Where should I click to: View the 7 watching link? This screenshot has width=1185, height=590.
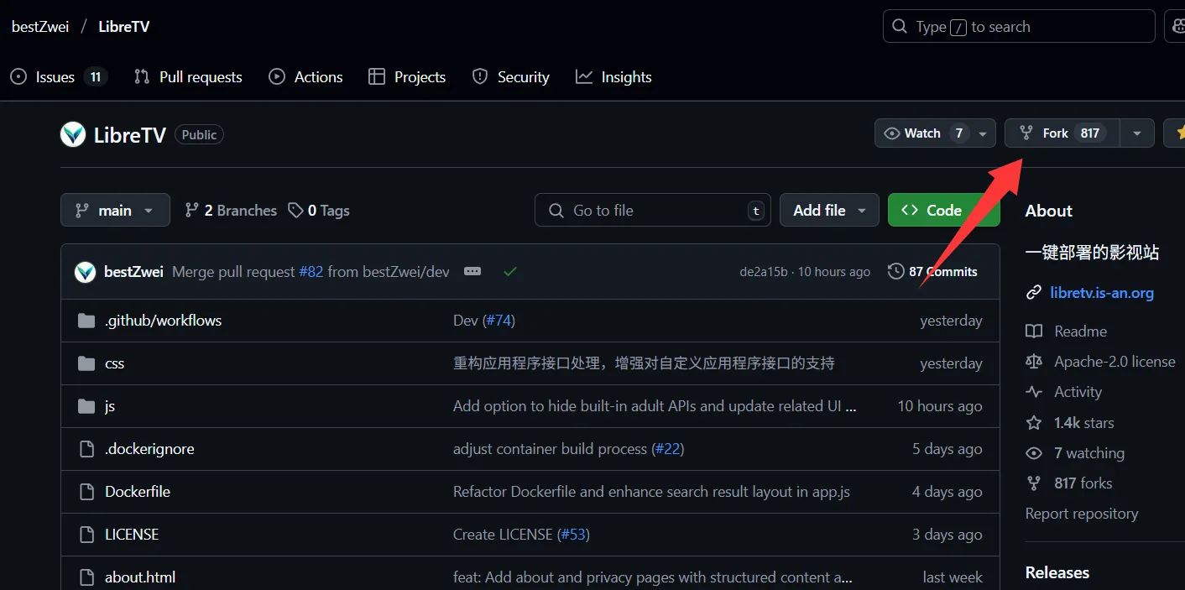click(1088, 453)
